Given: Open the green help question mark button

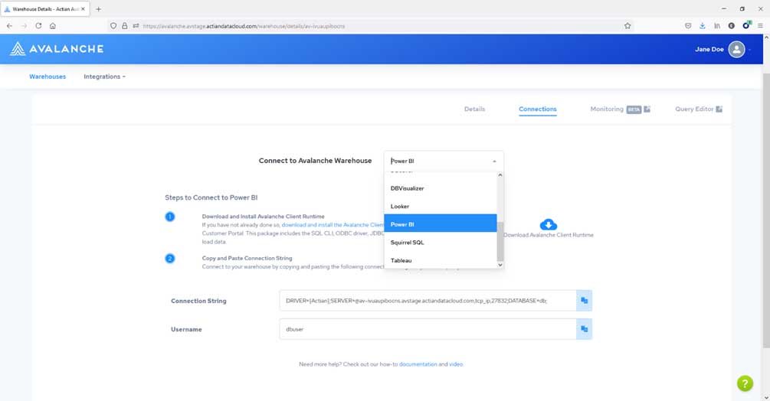Looking at the screenshot, I should 745,383.
